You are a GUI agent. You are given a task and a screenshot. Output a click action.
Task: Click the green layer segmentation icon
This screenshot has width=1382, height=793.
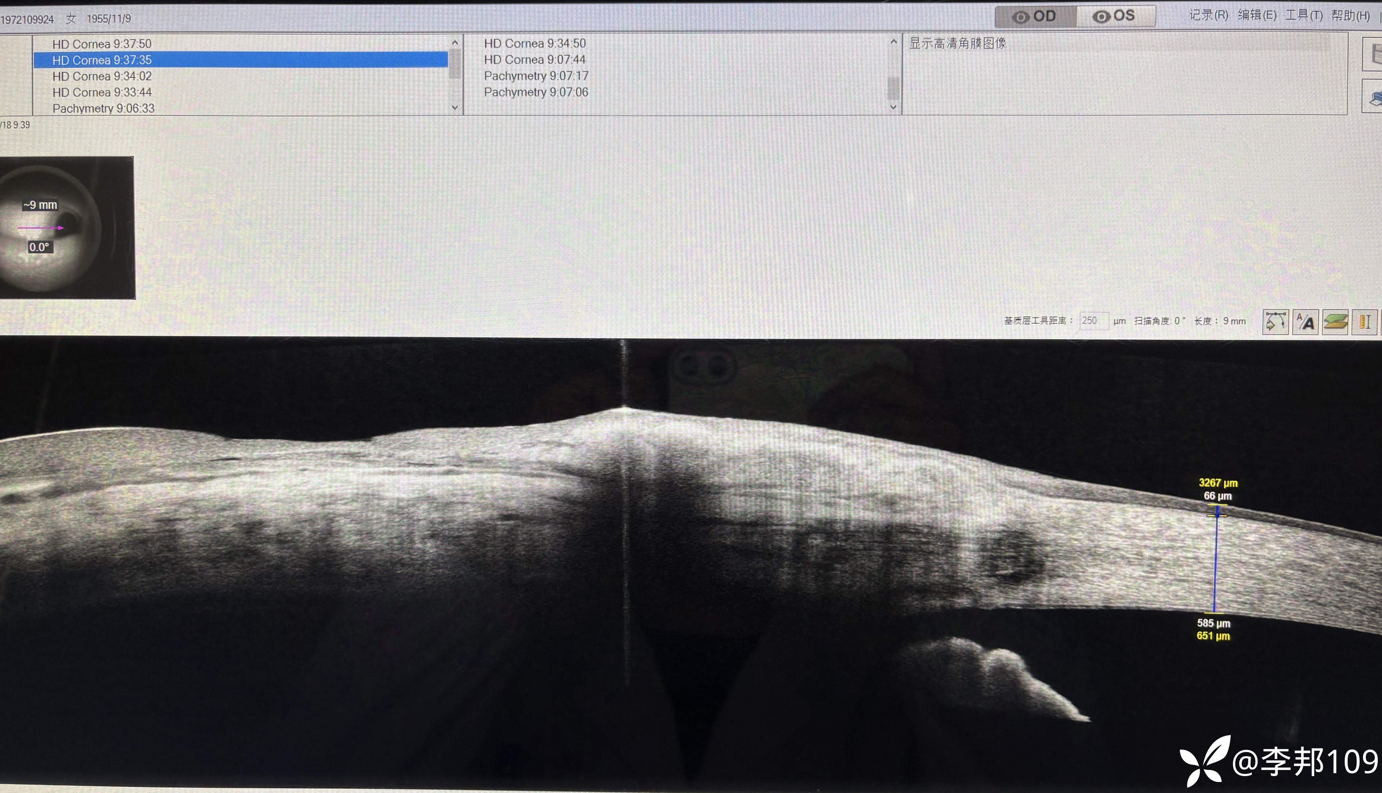[1335, 321]
